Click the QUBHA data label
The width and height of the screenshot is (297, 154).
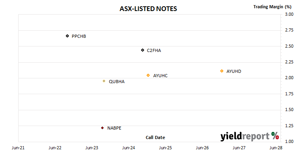tap(117, 82)
